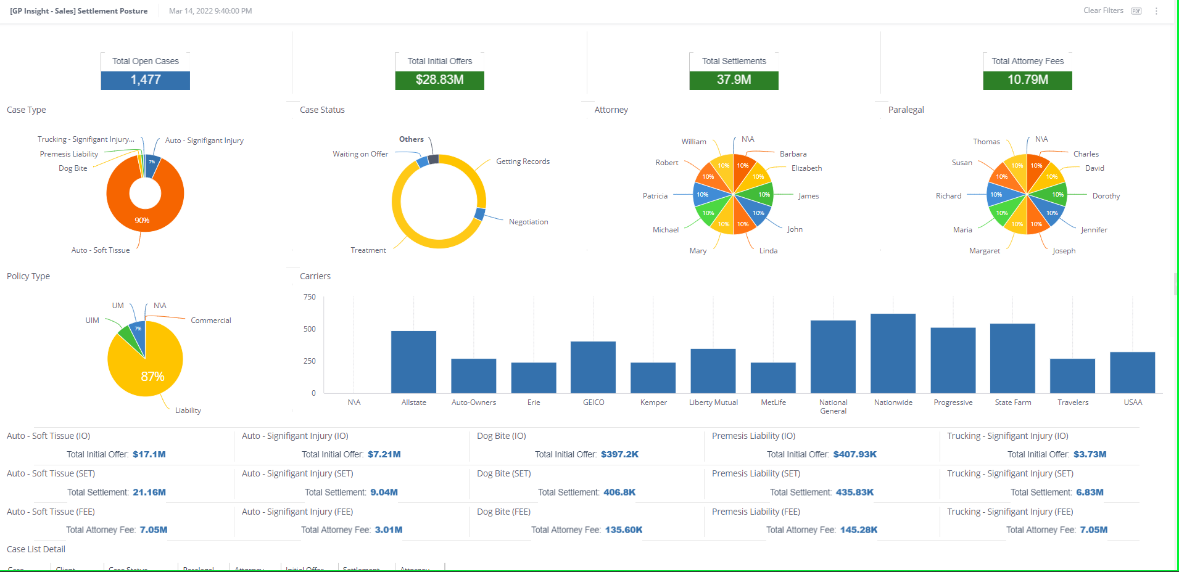Viewport: 1179px width, 572px height.
Task: Click Dog Bite initial offer $397.2K
Action: [619, 454]
